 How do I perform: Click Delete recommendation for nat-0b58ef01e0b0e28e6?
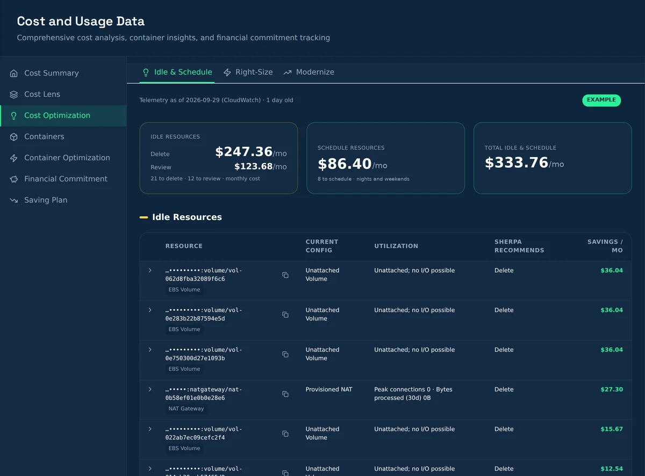coord(504,389)
